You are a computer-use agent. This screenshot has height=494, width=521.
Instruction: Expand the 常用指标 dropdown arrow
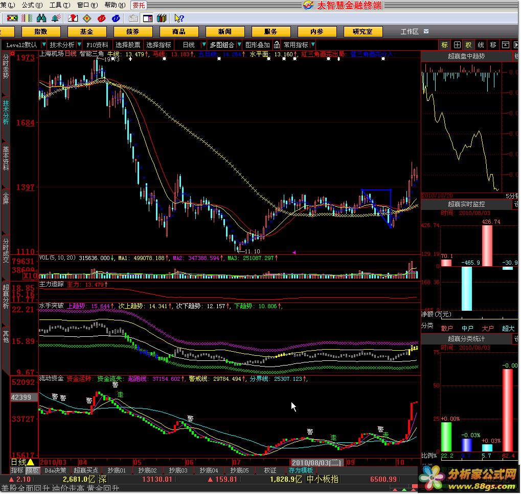pyautogui.click(x=313, y=45)
